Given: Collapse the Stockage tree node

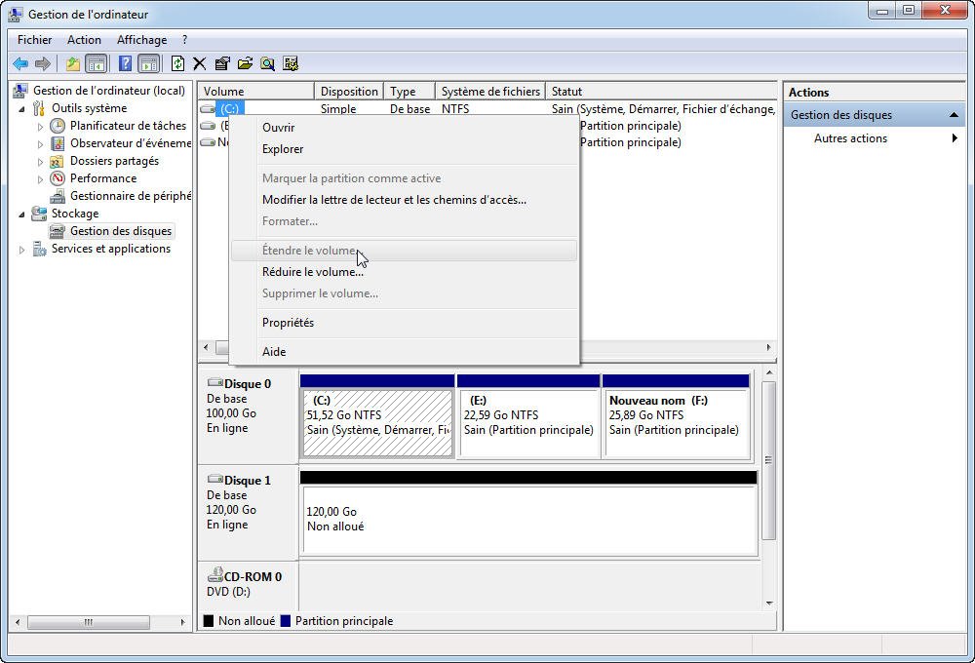Looking at the screenshot, I should coord(22,214).
